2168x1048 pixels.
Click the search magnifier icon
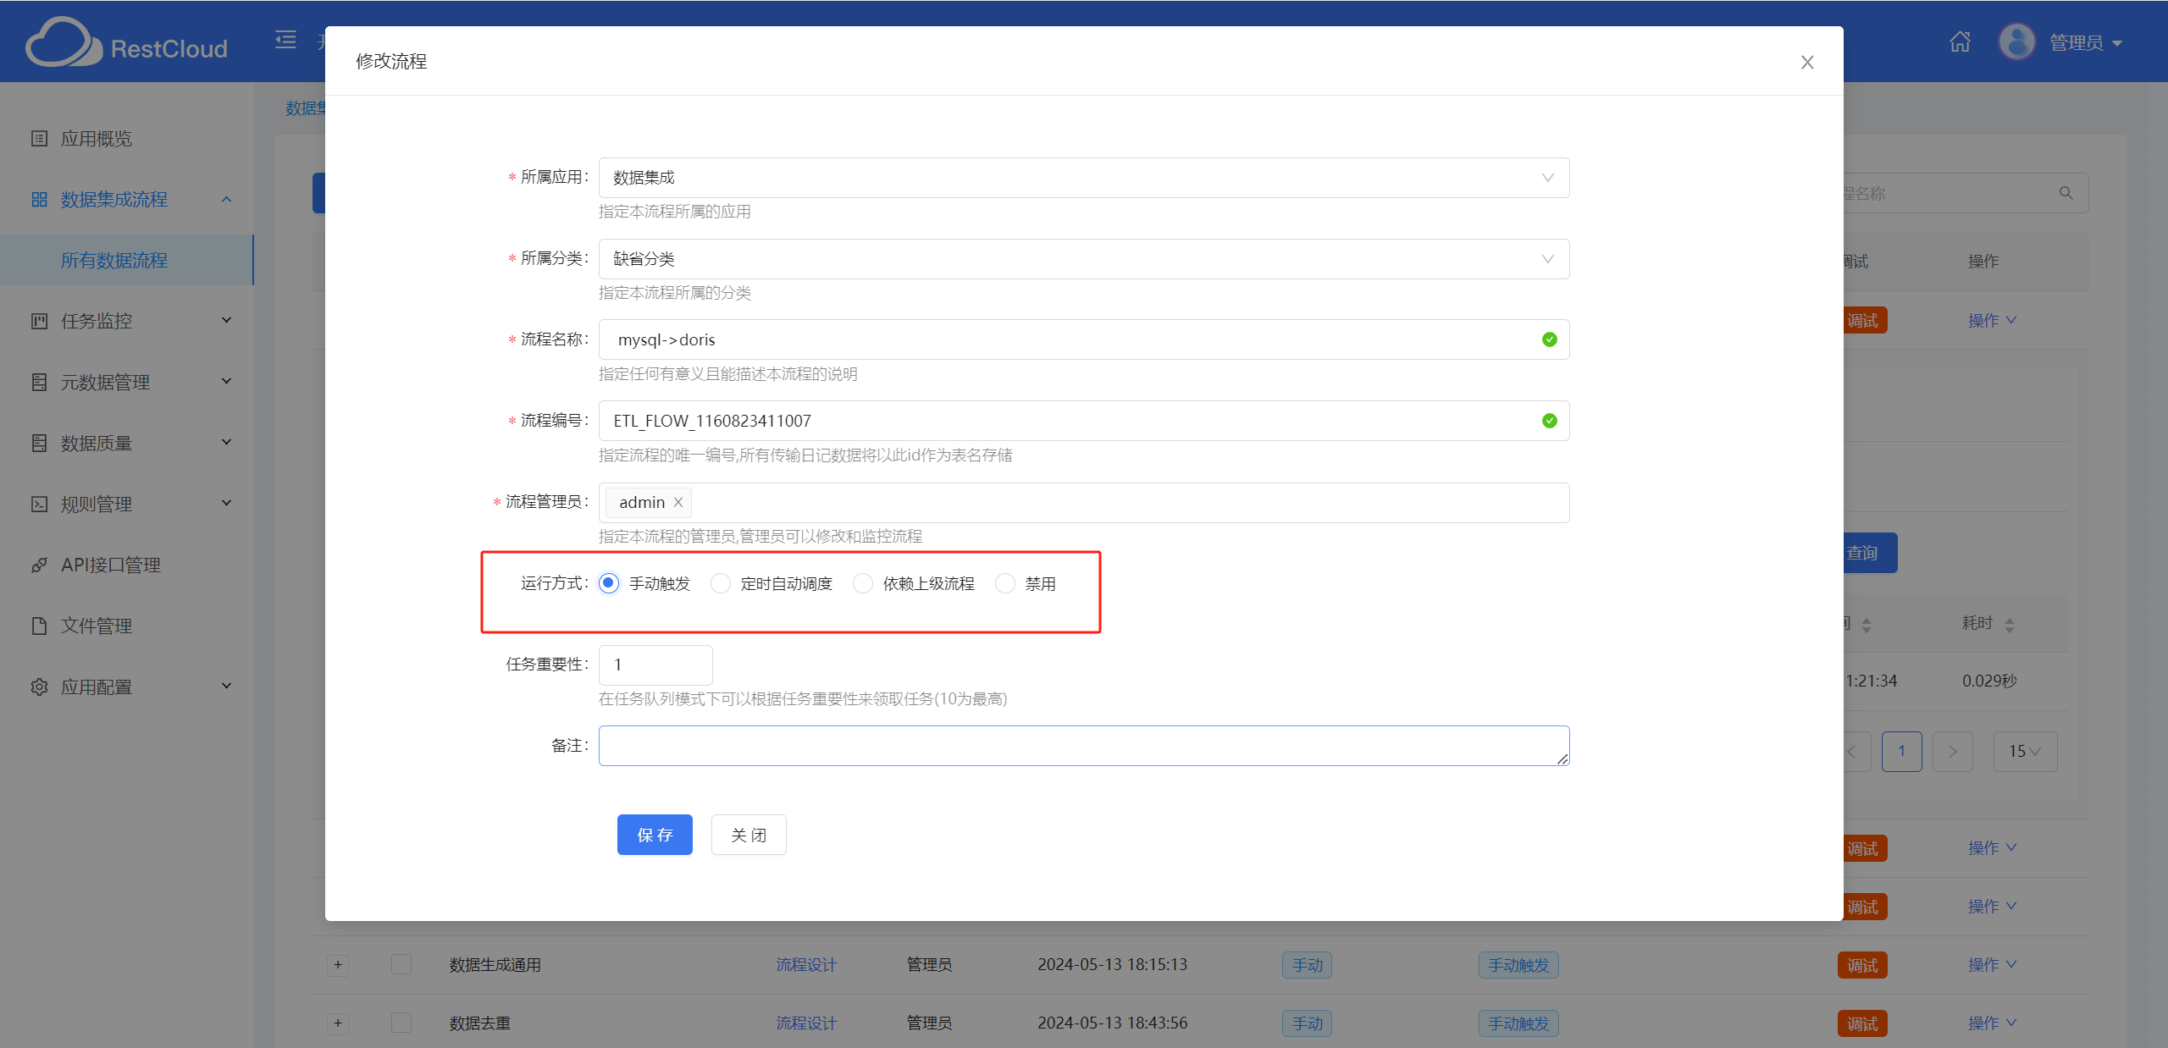tap(2066, 193)
